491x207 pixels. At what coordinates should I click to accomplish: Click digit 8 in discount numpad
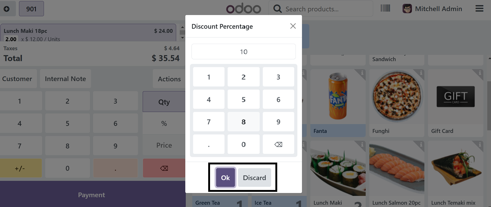243,122
